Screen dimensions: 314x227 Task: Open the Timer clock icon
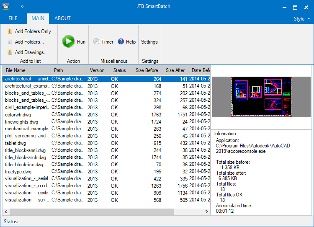(x=96, y=42)
